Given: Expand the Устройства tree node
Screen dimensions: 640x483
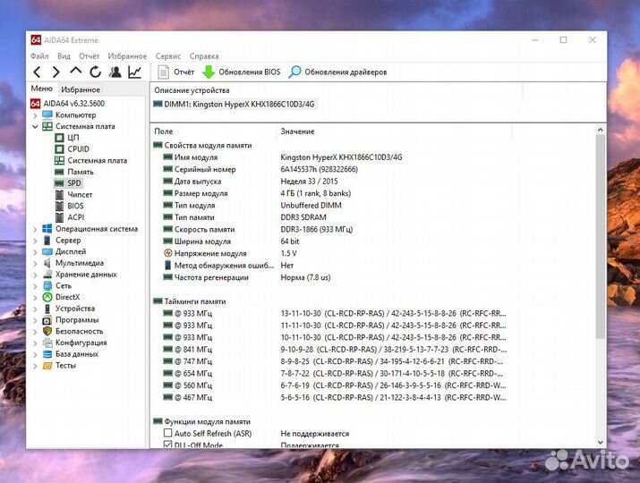Looking at the screenshot, I should tap(35, 309).
